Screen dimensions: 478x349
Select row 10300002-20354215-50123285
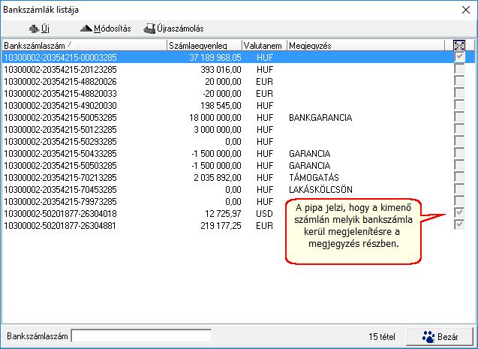pos(239,130)
